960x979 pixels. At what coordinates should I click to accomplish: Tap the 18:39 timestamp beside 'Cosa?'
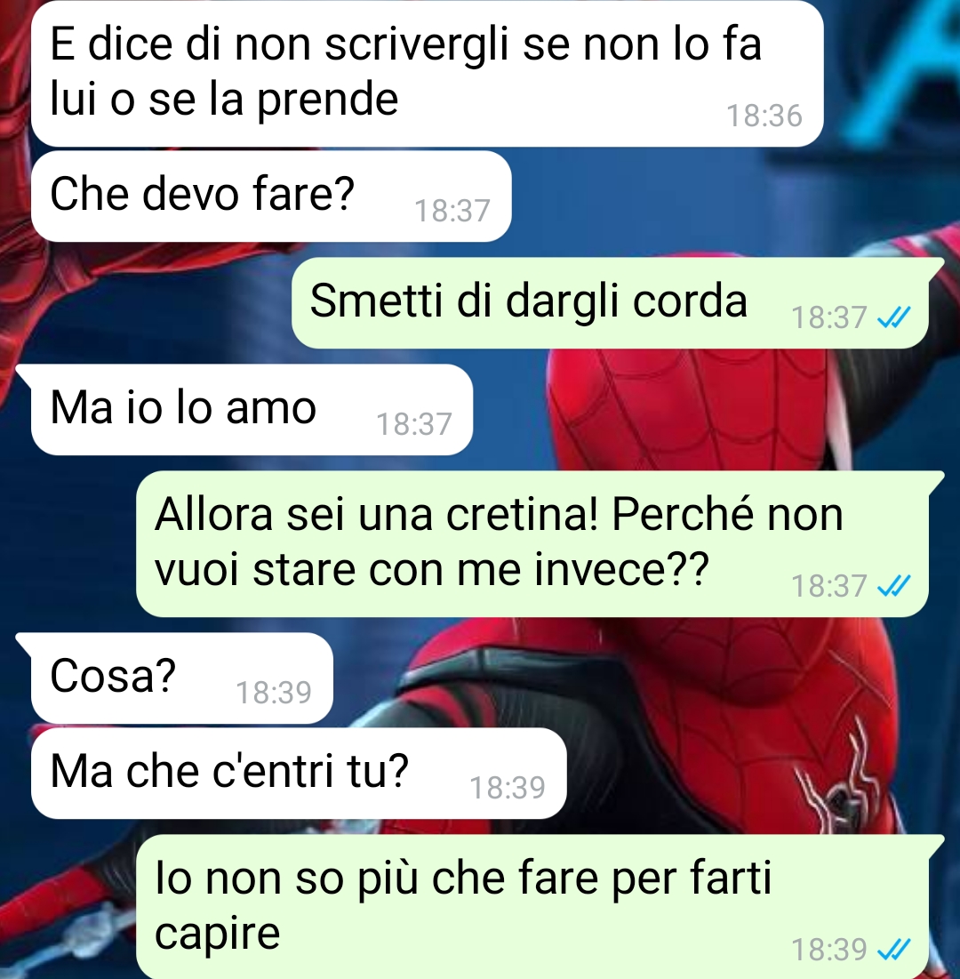click(x=274, y=693)
